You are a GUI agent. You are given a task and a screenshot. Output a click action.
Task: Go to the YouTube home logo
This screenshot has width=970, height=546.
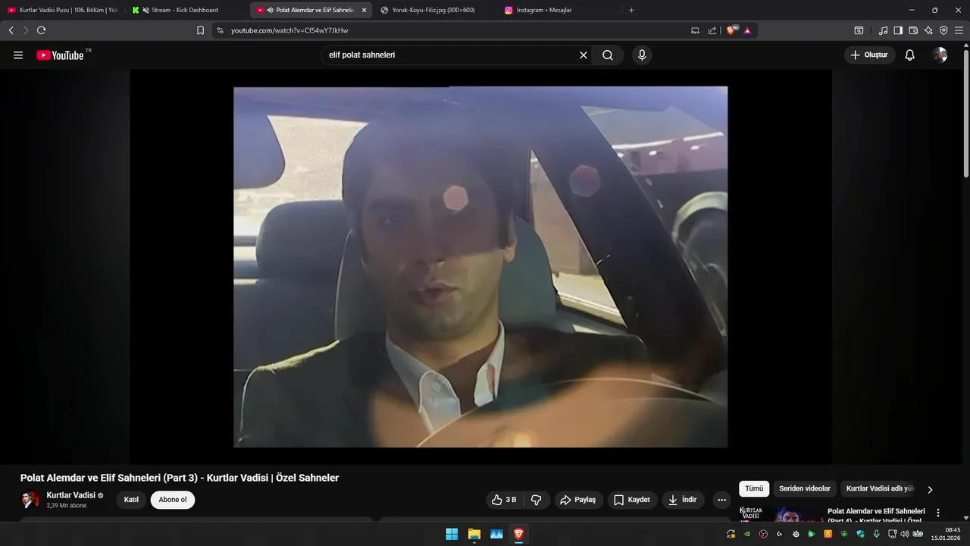pyautogui.click(x=60, y=55)
